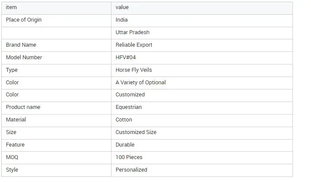Select the '100 Pieces' MOQ value
The image size is (311, 182).
coord(129,157)
